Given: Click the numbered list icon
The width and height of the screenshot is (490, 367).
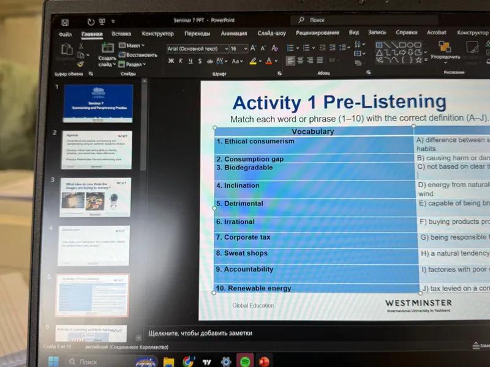Looking at the screenshot, I should [x=306, y=48].
